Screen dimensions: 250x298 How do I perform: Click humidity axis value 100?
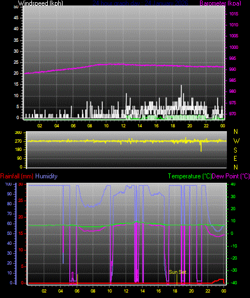[9, 184]
